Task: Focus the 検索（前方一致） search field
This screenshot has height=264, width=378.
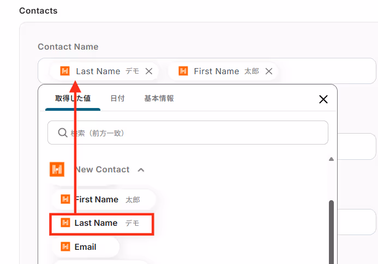Action: click(188, 133)
